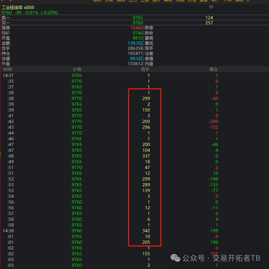Sort by the 现手 column header

tap(145, 69)
